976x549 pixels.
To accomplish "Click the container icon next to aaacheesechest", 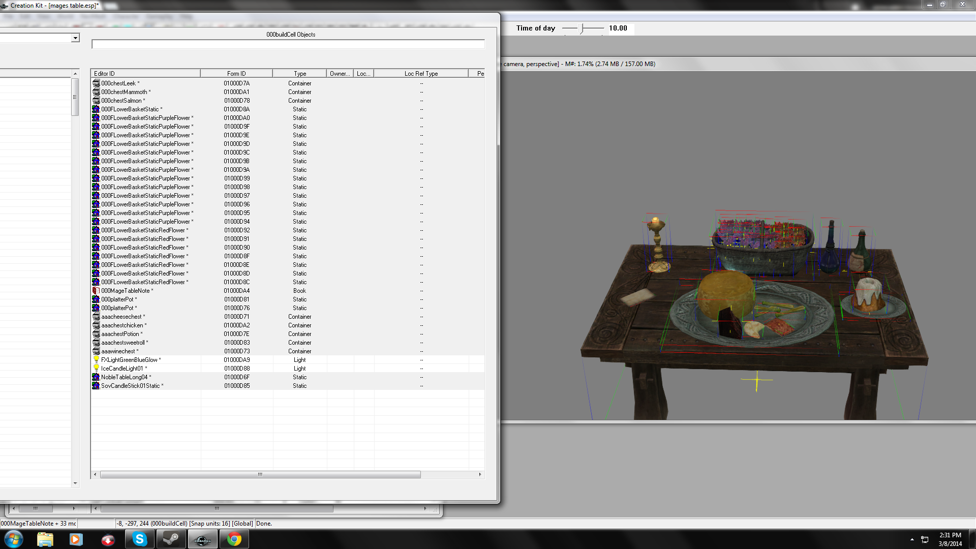I will pyautogui.click(x=96, y=316).
